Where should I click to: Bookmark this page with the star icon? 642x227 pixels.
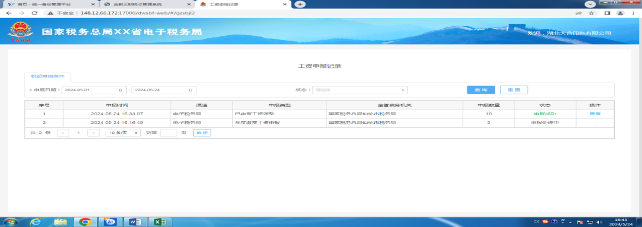[592, 13]
